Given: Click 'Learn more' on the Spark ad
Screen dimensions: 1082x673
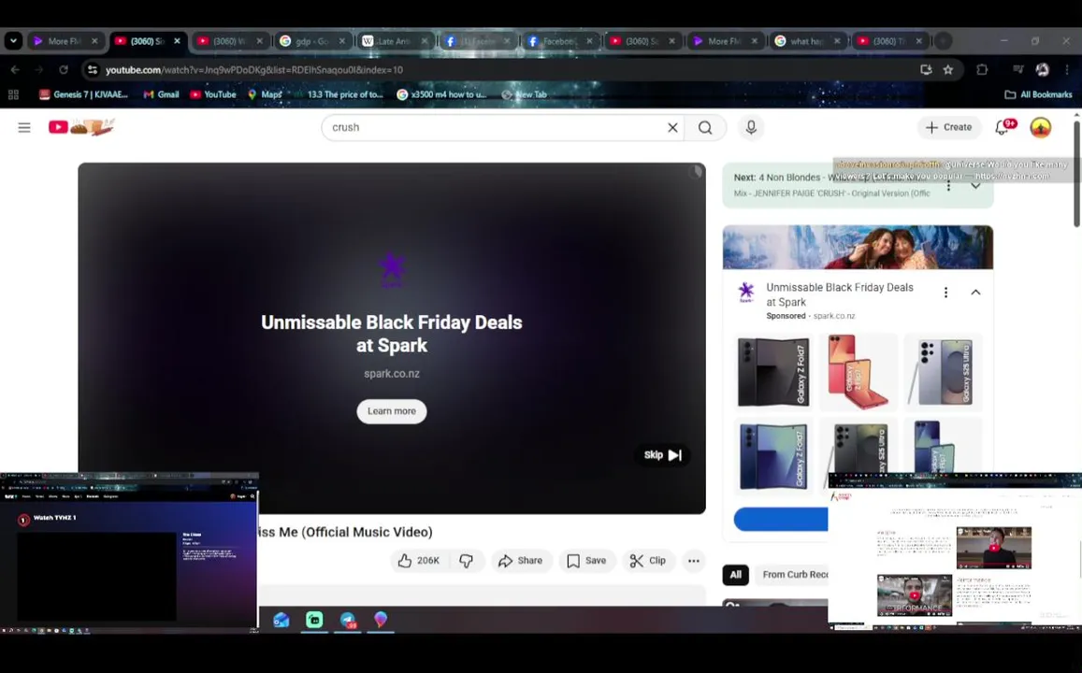Looking at the screenshot, I should [391, 411].
